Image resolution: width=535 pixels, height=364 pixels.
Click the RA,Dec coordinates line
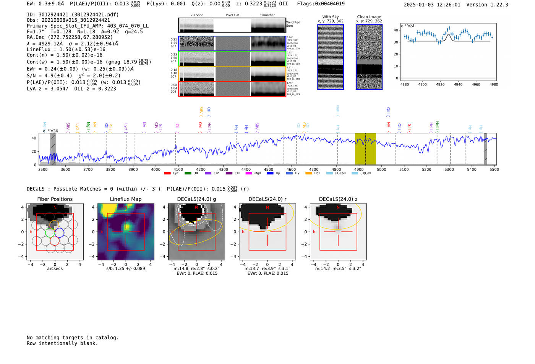coord(70,37)
